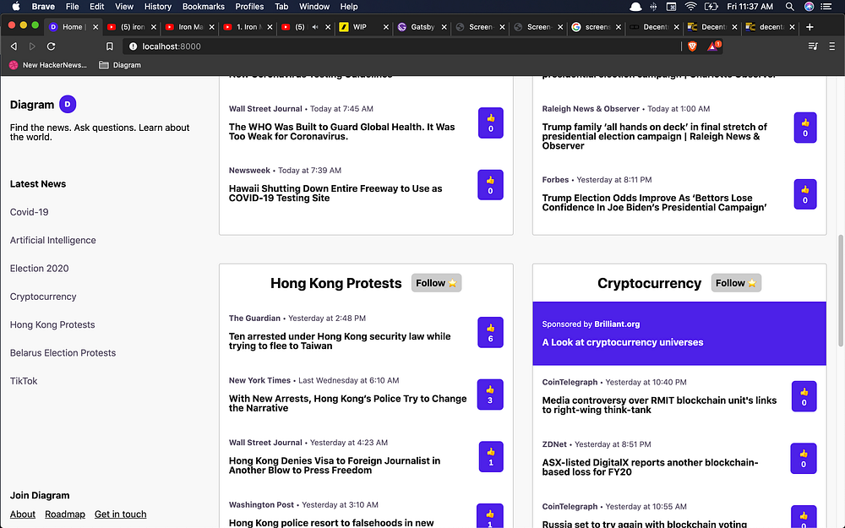The height and width of the screenshot is (528, 845).
Task: Upvote the RMIT blockchain unit article
Action: [x=804, y=396]
